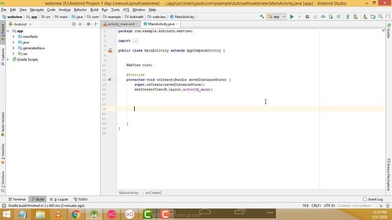Click the 19:9 line column position indicator
Image resolution: width=392 pixels, height=220 pixels.
[305, 205]
